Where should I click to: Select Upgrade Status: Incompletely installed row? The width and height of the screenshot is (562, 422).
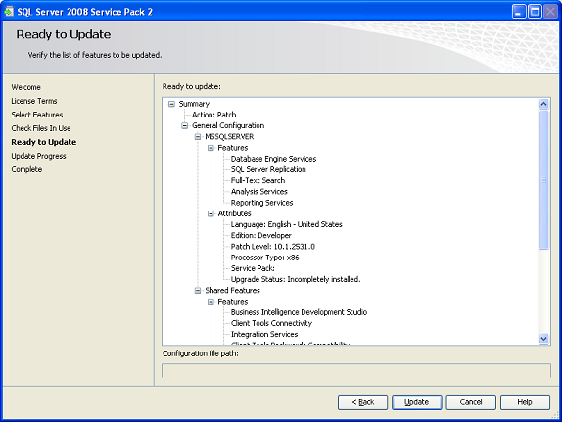(x=296, y=279)
